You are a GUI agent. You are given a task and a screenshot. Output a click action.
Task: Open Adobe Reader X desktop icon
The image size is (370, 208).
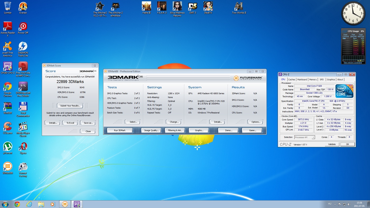(x=8, y=29)
